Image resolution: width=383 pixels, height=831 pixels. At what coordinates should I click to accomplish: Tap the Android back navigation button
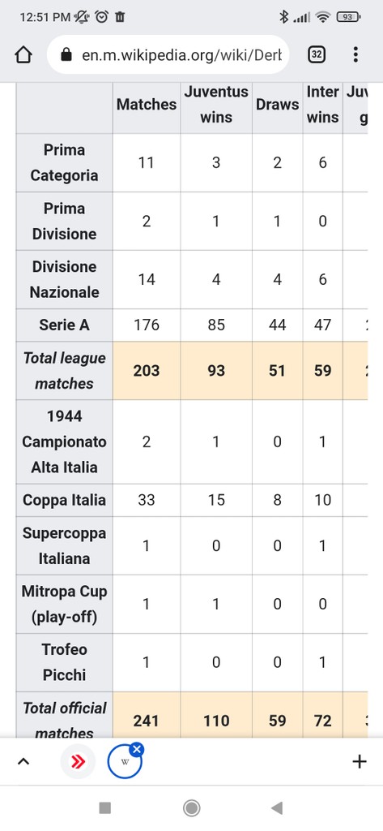[x=276, y=808]
